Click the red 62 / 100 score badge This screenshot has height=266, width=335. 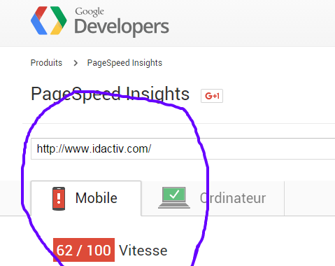(x=84, y=250)
